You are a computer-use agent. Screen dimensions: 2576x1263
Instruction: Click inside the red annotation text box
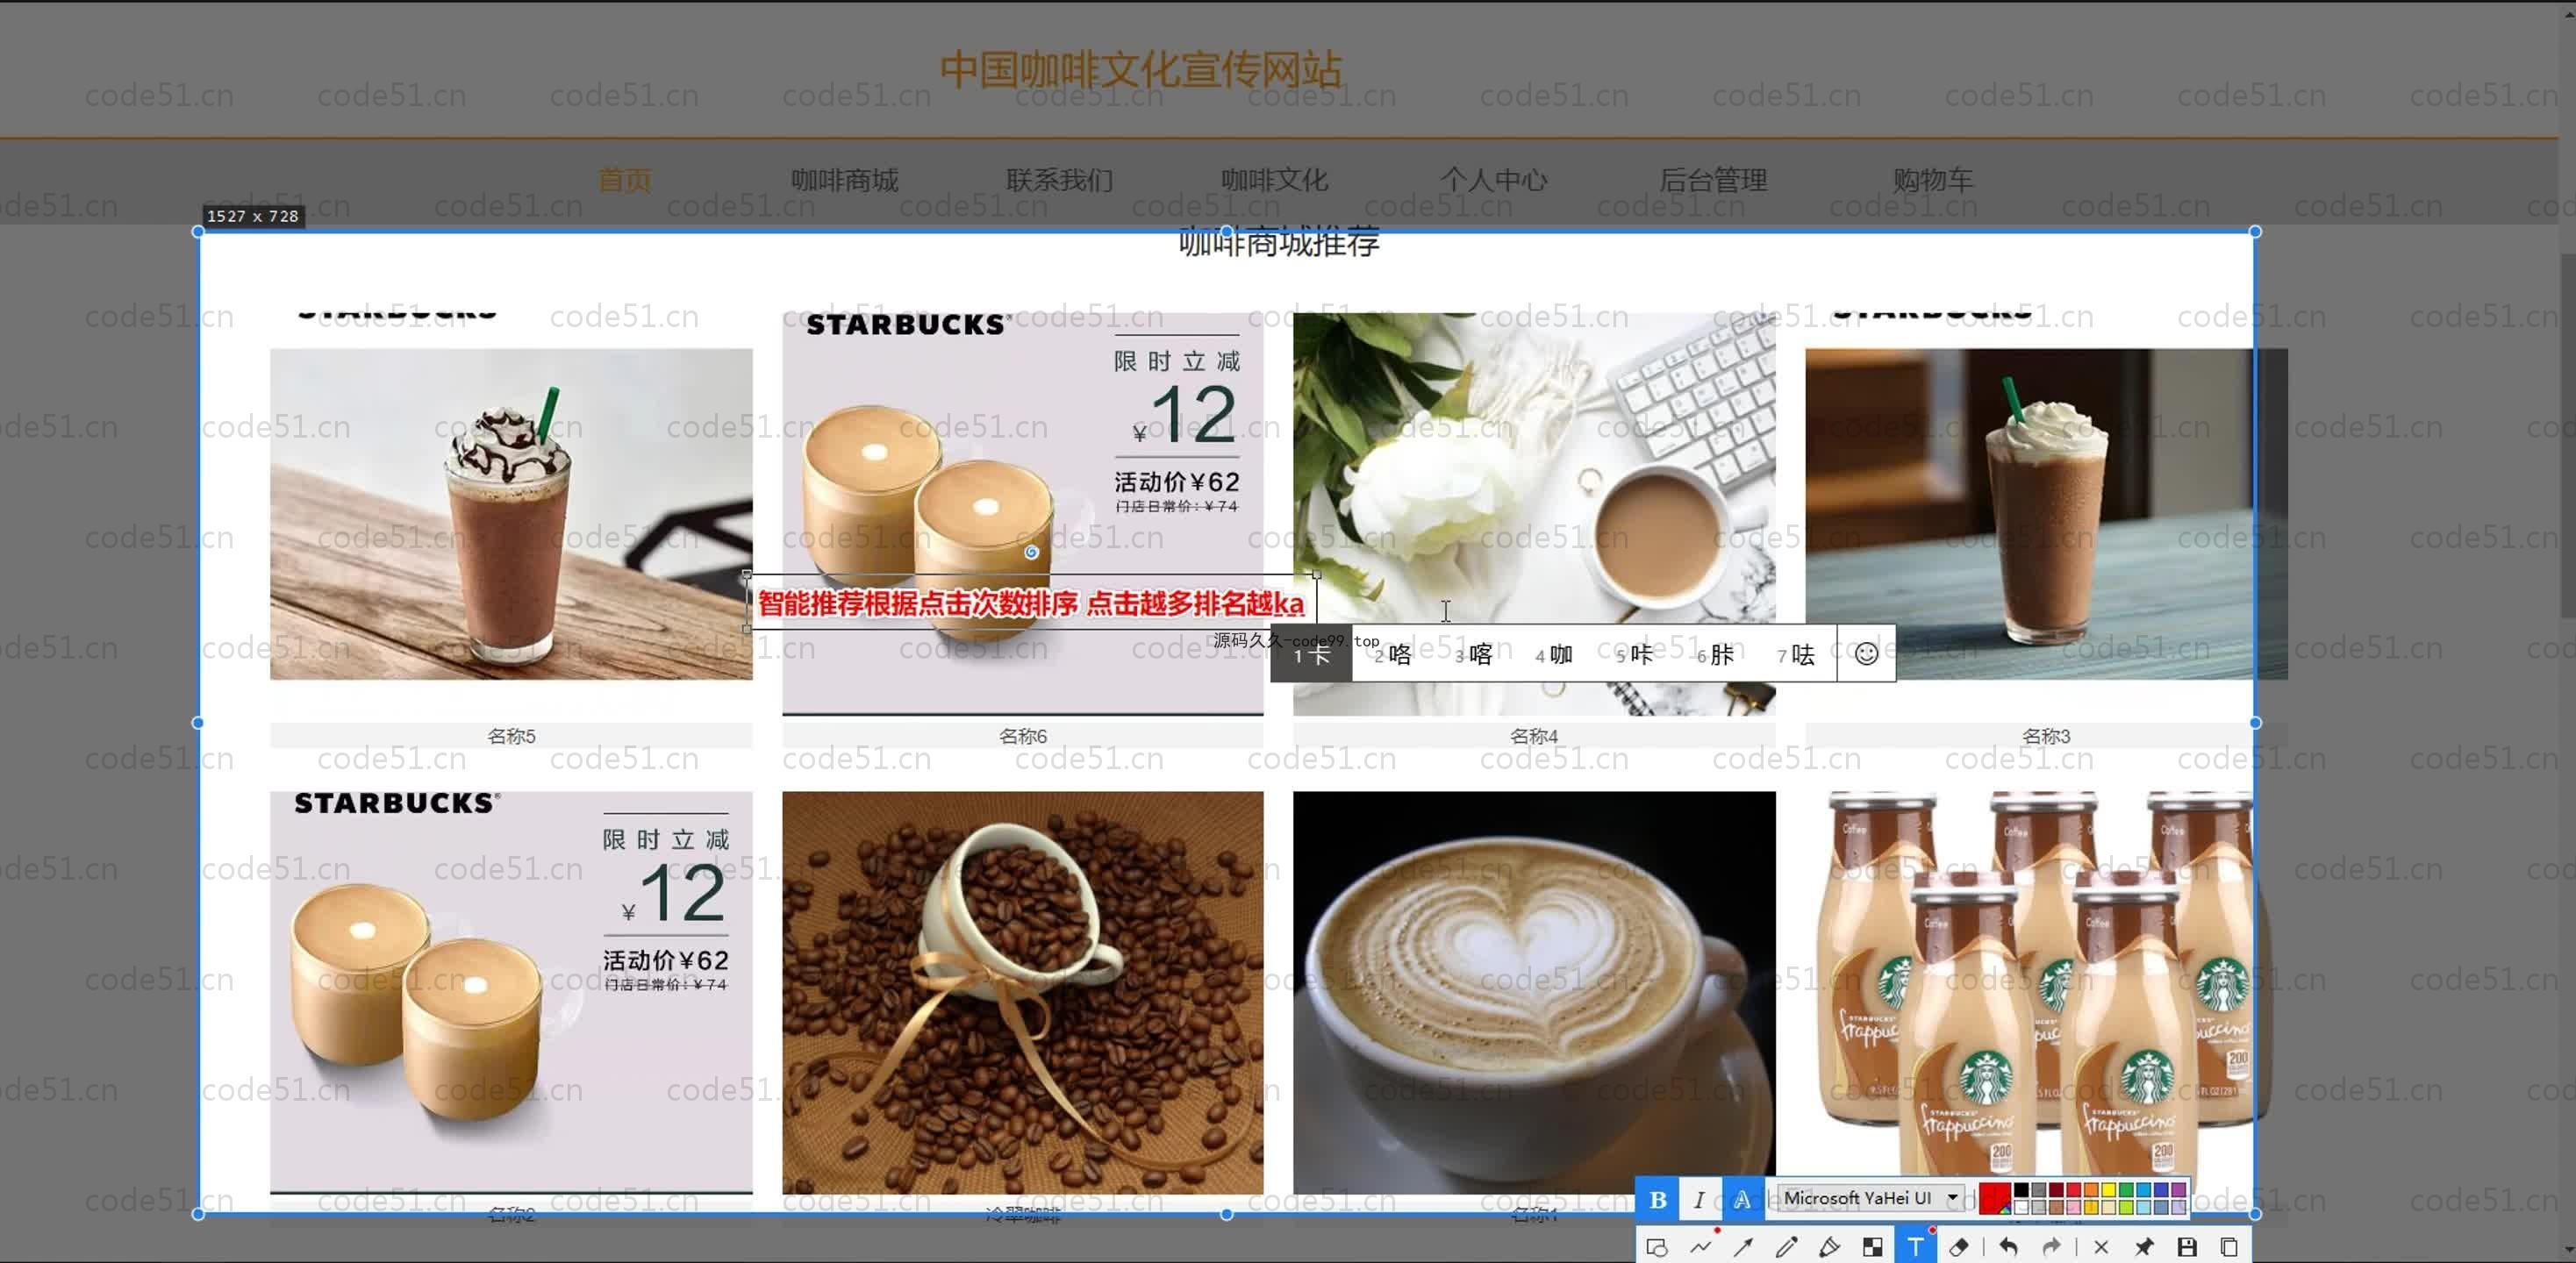pyautogui.click(x=1031, y=603)
